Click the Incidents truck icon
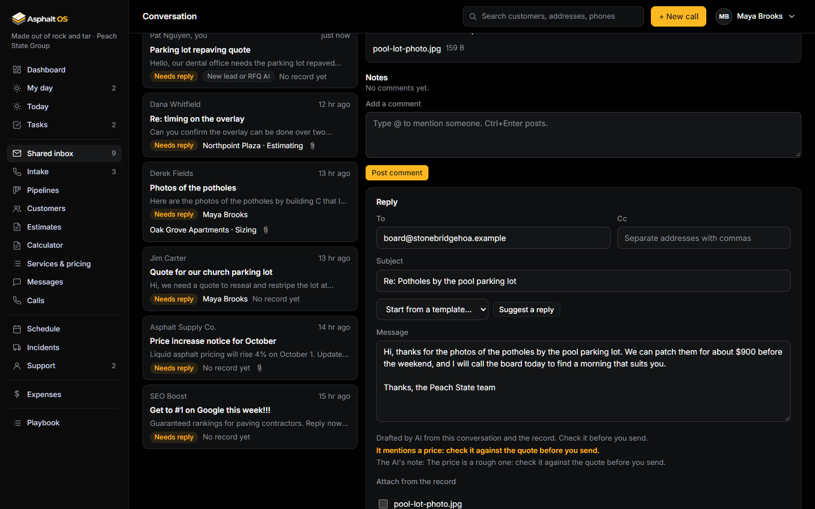Image resolution: width=815 pixels, height=509 pixels. pyautogui.click(x=17, y=348)
